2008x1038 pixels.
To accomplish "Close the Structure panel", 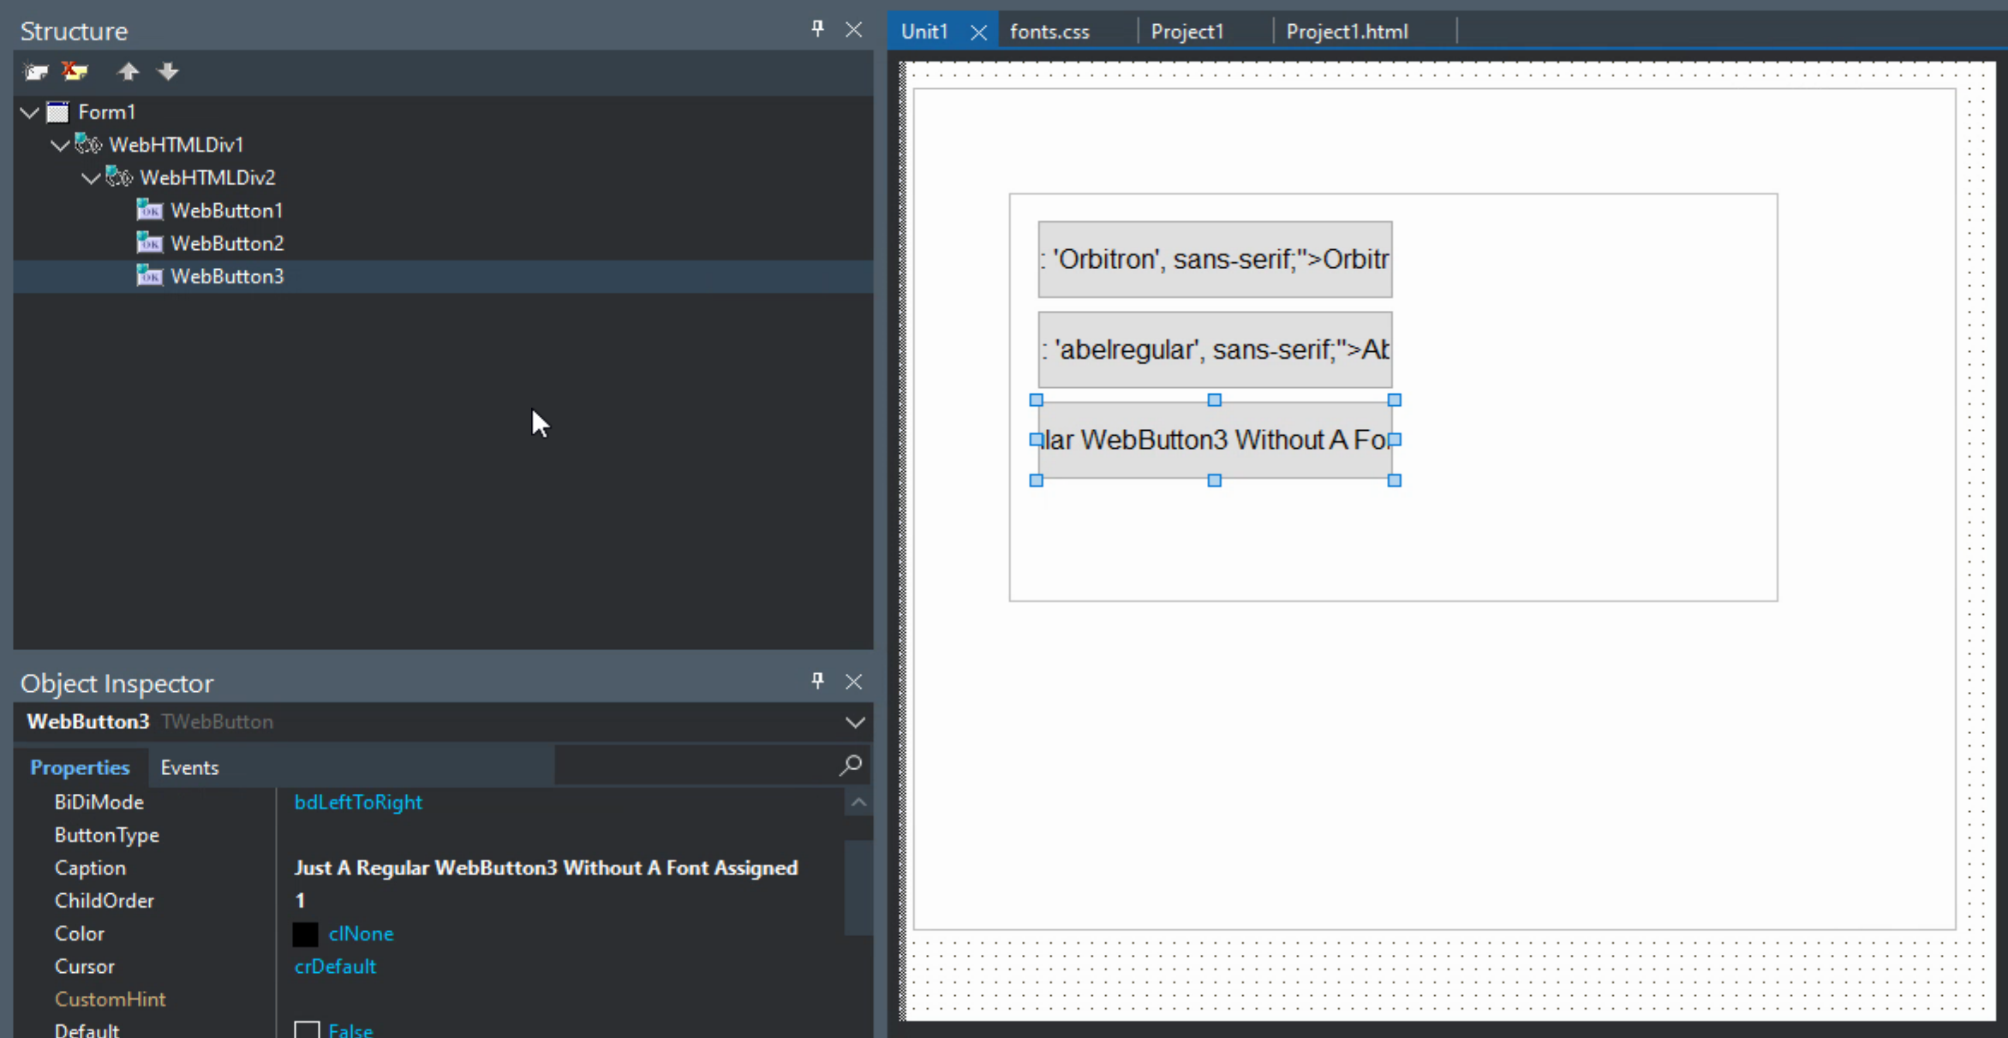I will (x=854, y=29).
